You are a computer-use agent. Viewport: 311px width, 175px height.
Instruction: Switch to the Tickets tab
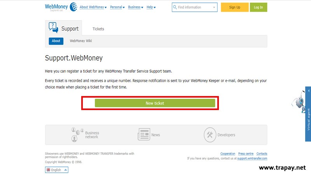98,29
